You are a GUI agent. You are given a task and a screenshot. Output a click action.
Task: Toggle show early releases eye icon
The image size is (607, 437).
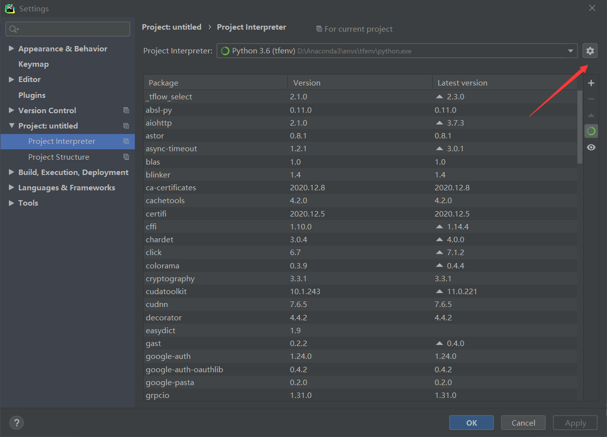click(x=591, y=147)
